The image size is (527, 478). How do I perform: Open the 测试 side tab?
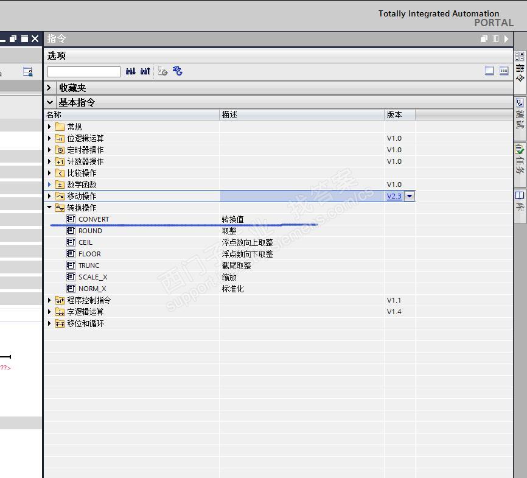[x=520, y=118]
